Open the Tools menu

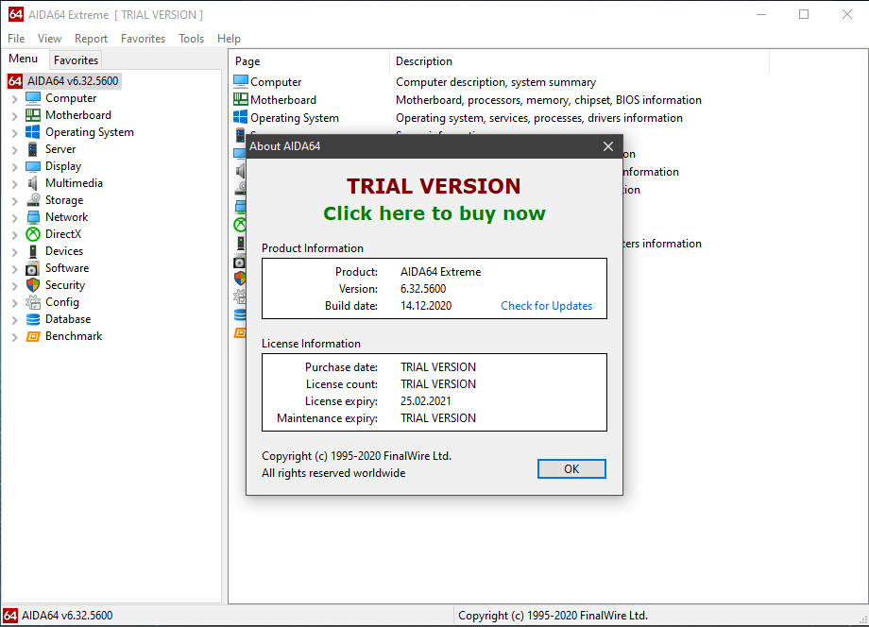tap(191, 38)
